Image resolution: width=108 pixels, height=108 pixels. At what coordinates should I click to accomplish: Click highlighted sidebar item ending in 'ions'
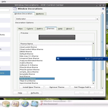pyautogui.click(x=5, y=73)
